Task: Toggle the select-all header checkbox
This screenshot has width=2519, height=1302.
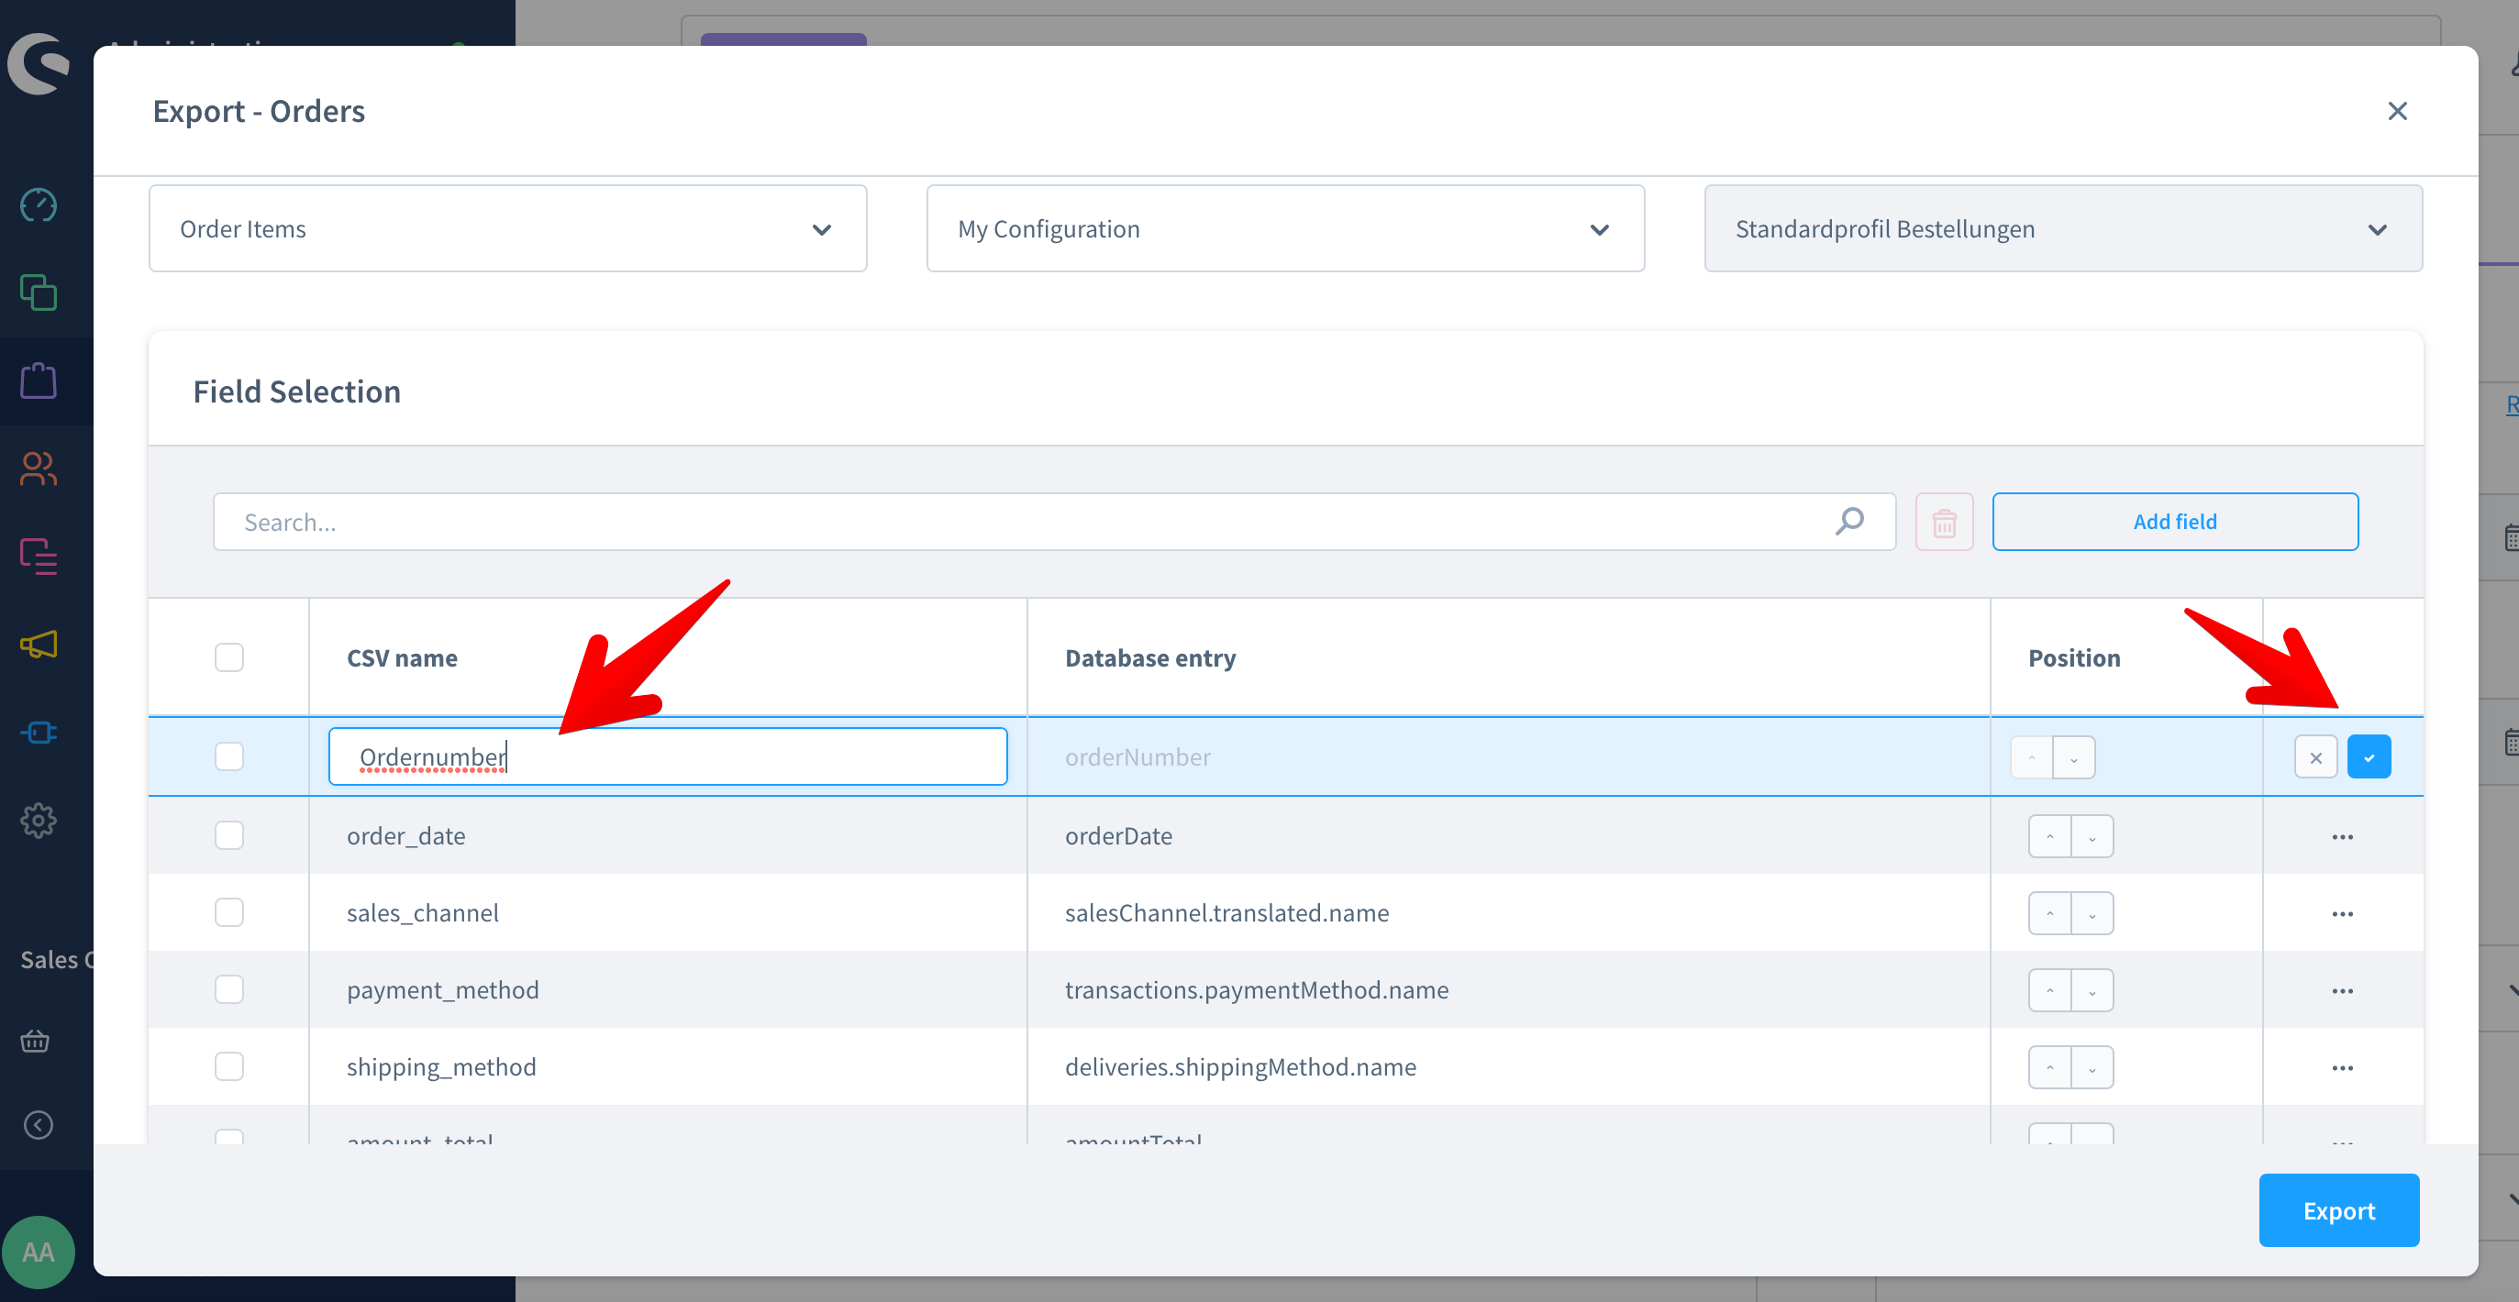Action: pos(228,657)
